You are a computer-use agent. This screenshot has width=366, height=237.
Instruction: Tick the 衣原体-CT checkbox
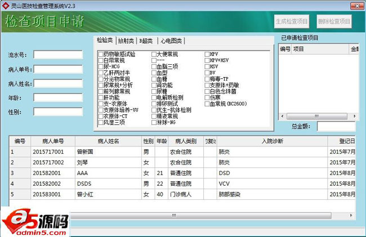(101, 116)
